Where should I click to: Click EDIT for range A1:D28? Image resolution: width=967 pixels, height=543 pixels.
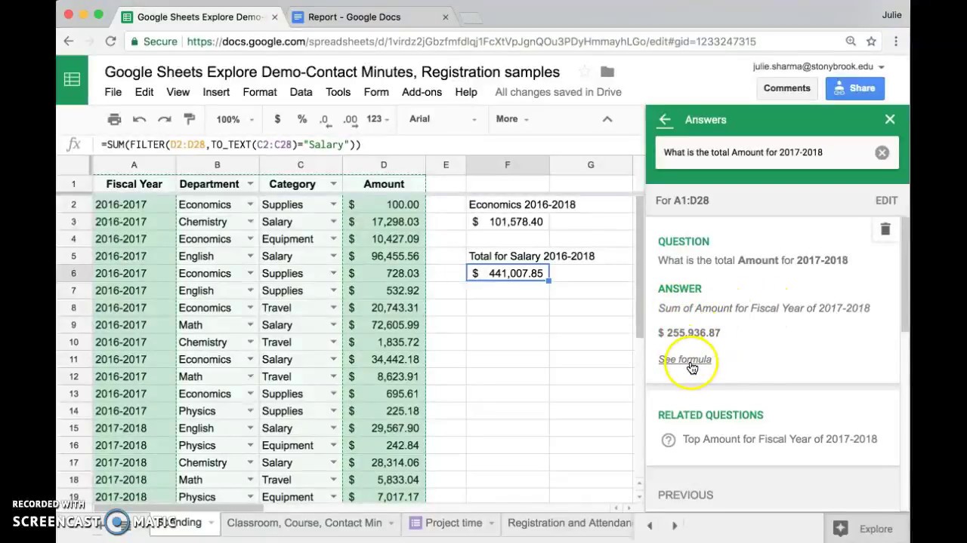pyautogui.click(x=886, y=201)
